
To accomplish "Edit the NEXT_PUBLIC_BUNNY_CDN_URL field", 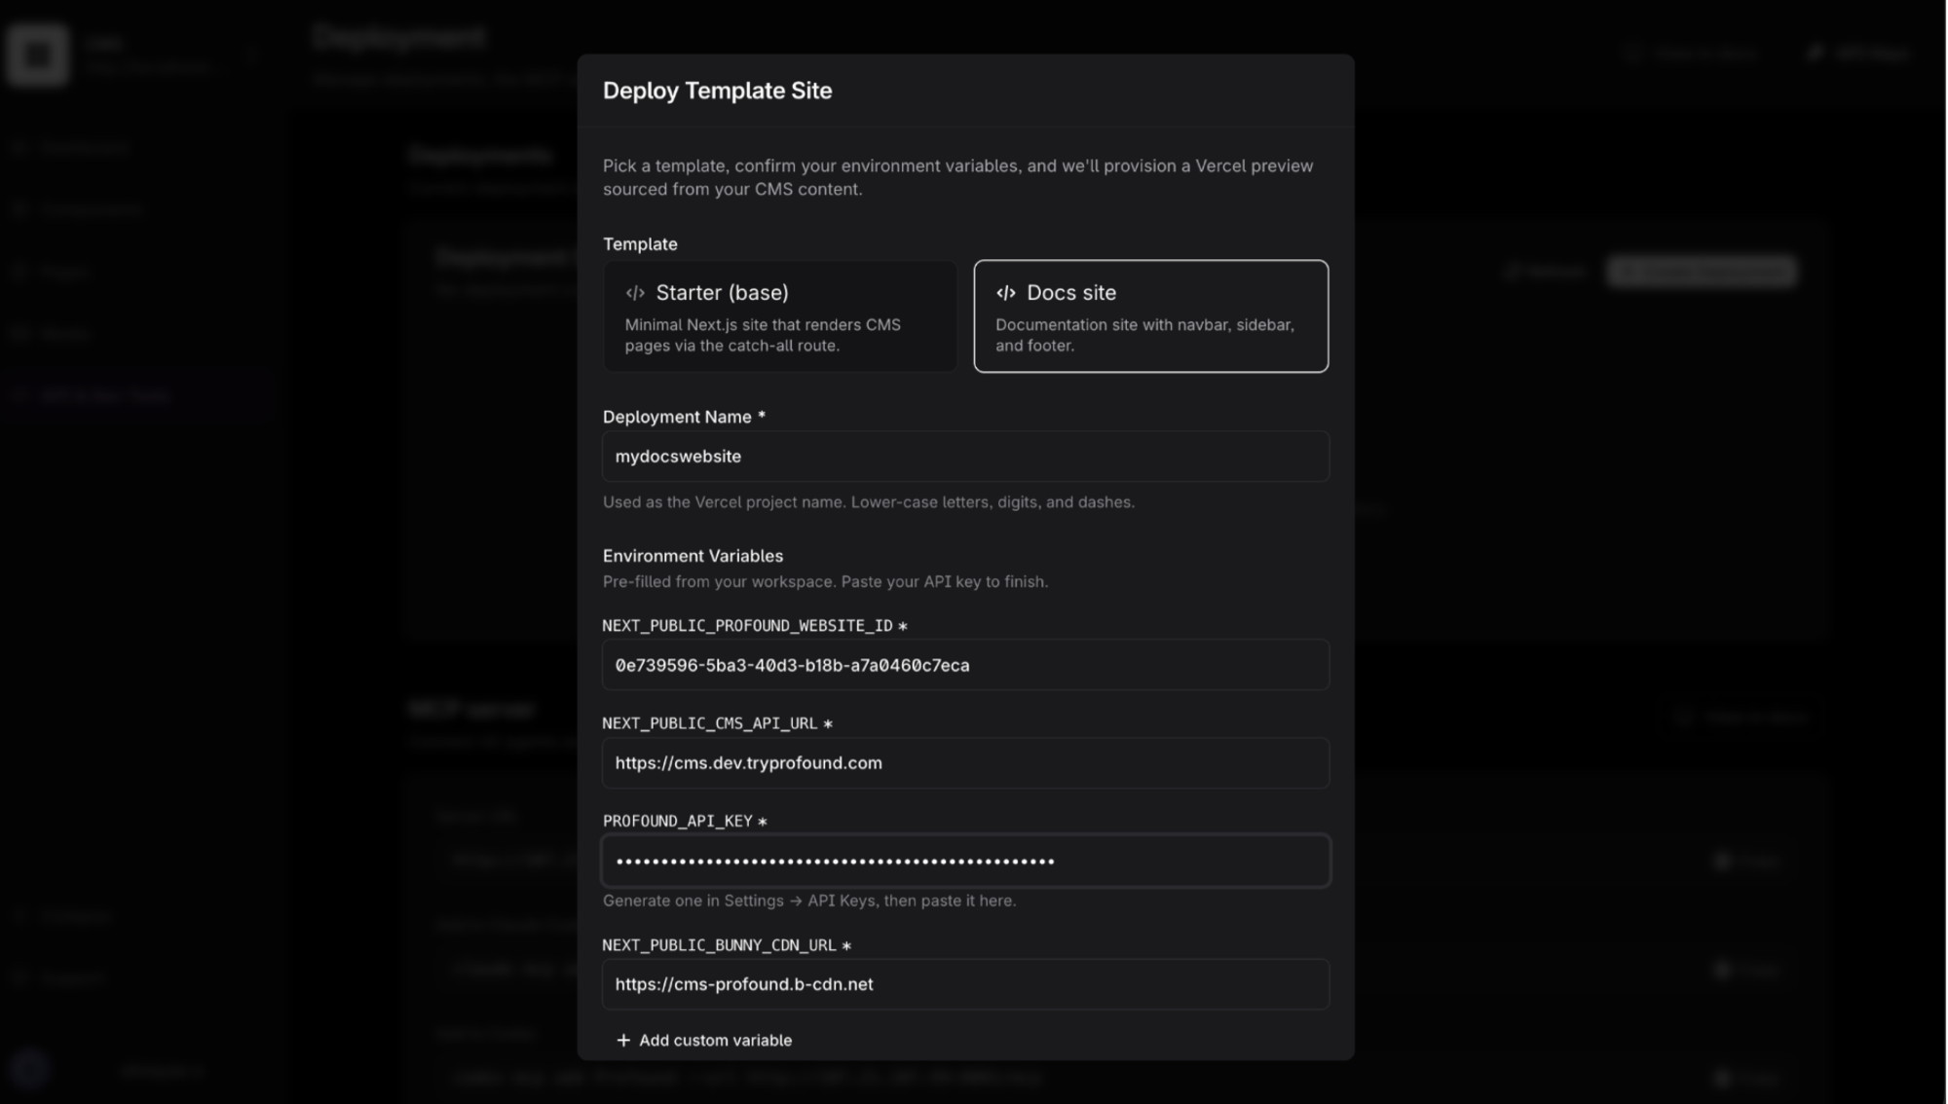I will pos(965,984).
